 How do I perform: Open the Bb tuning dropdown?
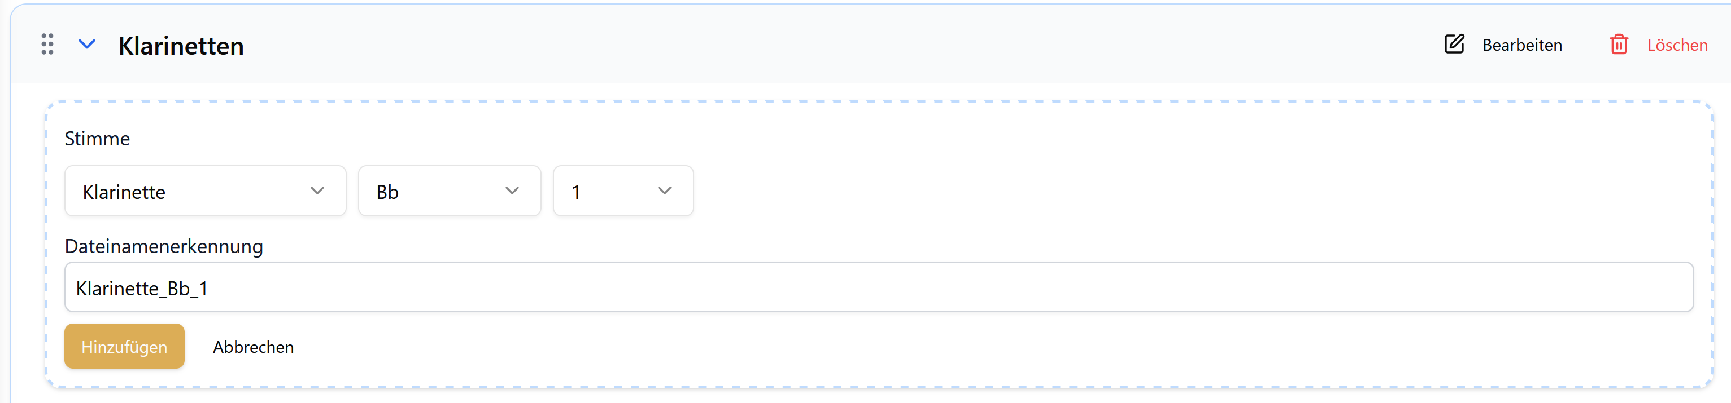coord(449,191)
